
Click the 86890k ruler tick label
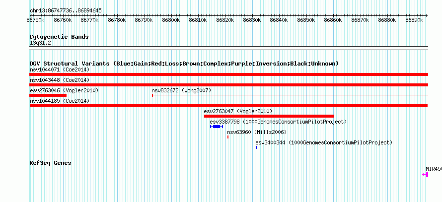pos(414,20)
